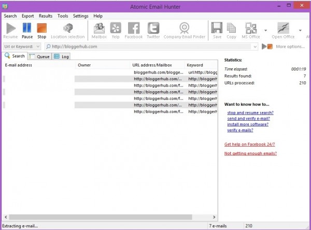Click the magnifier icon in URL field
Screen dimensions: 311x230
click(x=48, y=47)
